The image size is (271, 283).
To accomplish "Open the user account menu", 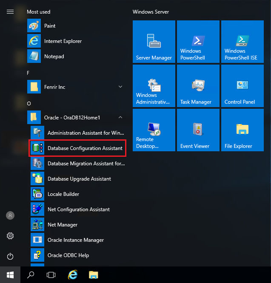I will pyautogui.click(x=10, y=215).
